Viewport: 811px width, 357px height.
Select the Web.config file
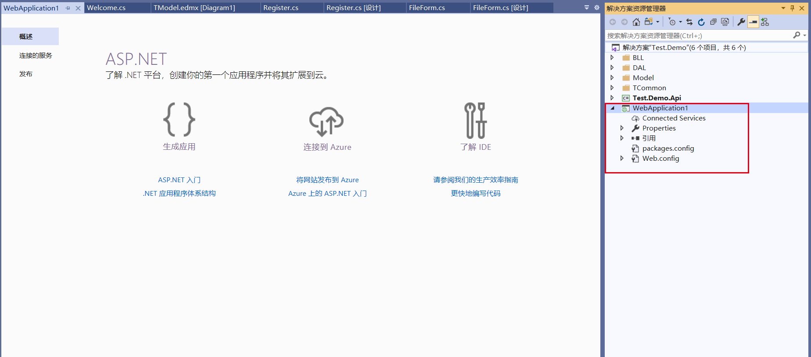661,158
